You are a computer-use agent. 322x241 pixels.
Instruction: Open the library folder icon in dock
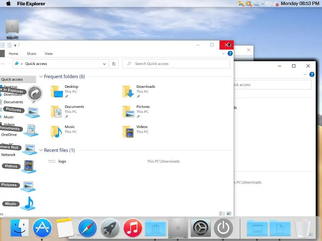pyautogui.click(x=155, y=228)
